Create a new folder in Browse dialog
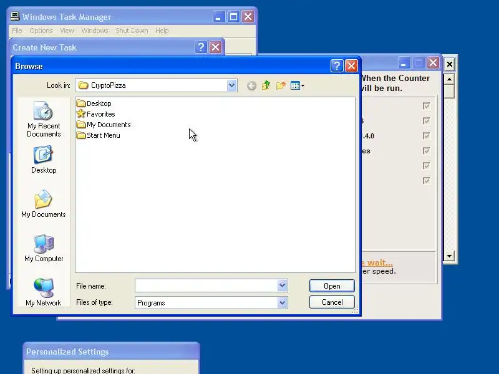The image size is (499, 374). tap(281, 85)
